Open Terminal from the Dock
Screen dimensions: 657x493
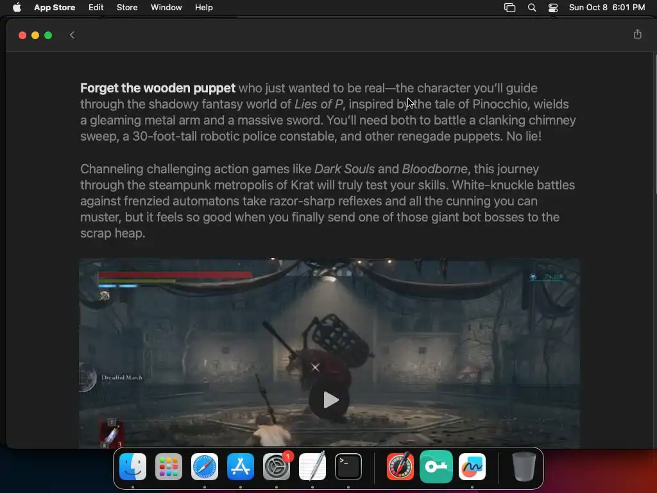coord(348,467)
